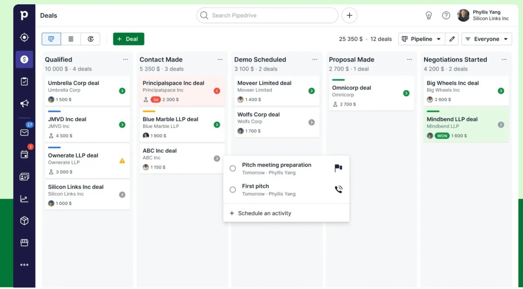Open the Everyone filter dropdown
This screenshot has height=289, width=523.
pos(486,39)
